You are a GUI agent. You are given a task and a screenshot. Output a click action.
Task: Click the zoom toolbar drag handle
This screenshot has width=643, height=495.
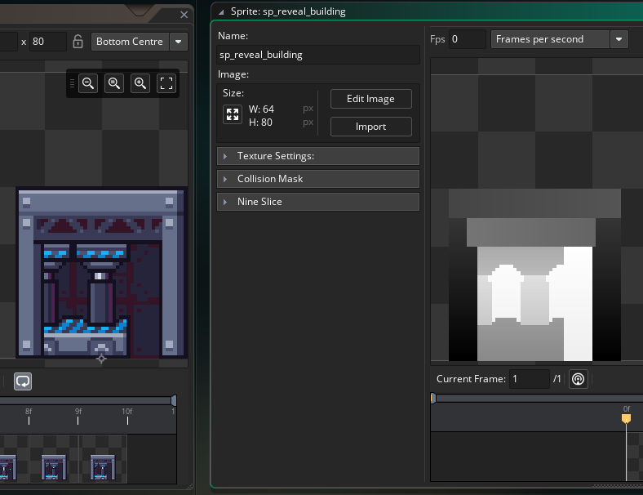[x=72, y=83]
